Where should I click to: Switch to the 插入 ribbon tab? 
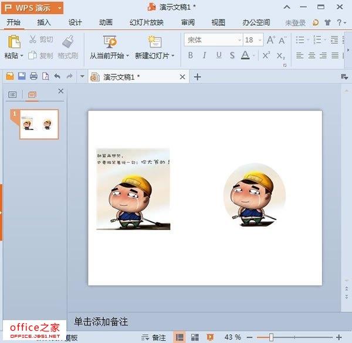[44, 23]
